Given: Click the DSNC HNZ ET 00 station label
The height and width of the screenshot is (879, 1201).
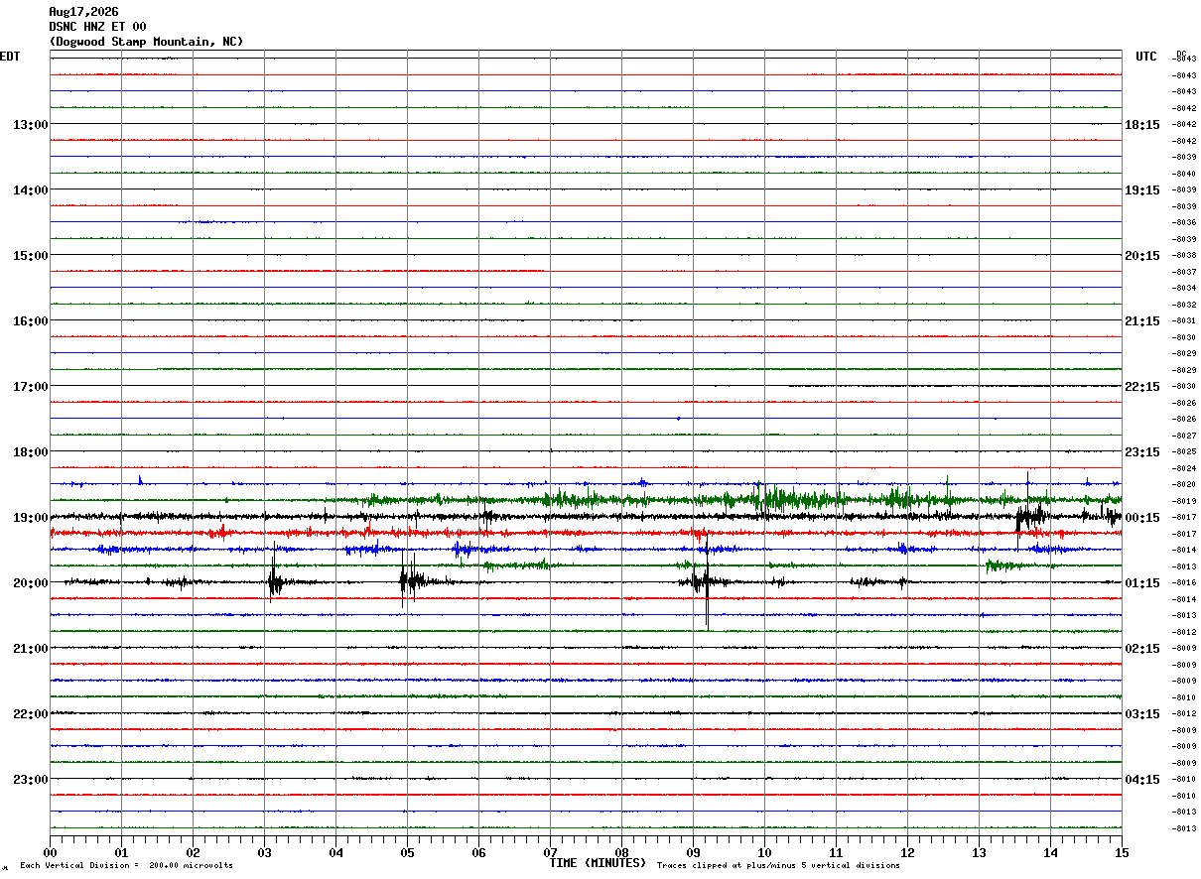Looking at the screenshot, I should pyautogui.click(x=97, y=27).
